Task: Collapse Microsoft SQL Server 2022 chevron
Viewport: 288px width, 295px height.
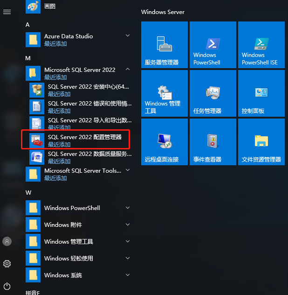Action: click(128, 69)
